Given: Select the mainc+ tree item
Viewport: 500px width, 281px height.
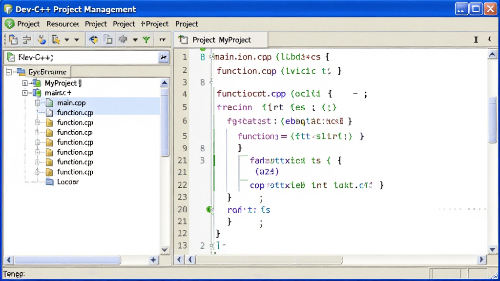Looking at the screenshot, I should click(x=58, y=93).
